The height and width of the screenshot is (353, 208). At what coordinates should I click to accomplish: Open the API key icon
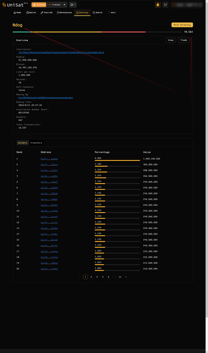[x=165, y=5]
